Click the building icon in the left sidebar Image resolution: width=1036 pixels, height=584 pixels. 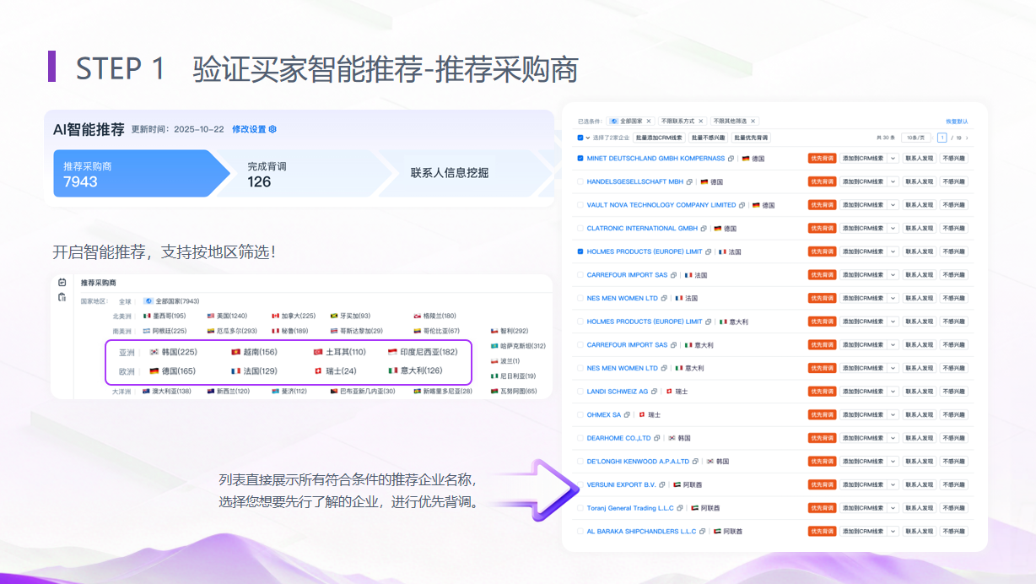click(62, 297)
